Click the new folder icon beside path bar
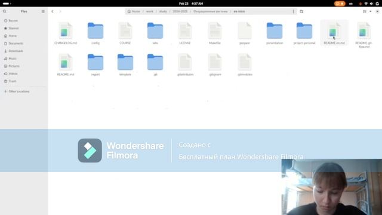Screen dimensions: 382x215 301,11
